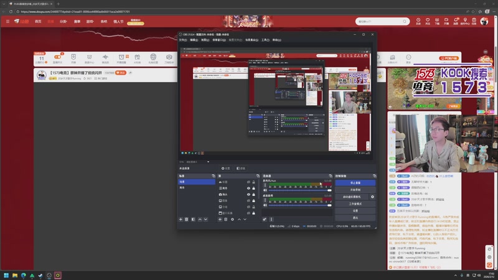This screenshot has width=498, height=280.
Task: Open Douyu messages bell icon in header
Action: coord(456,21)
